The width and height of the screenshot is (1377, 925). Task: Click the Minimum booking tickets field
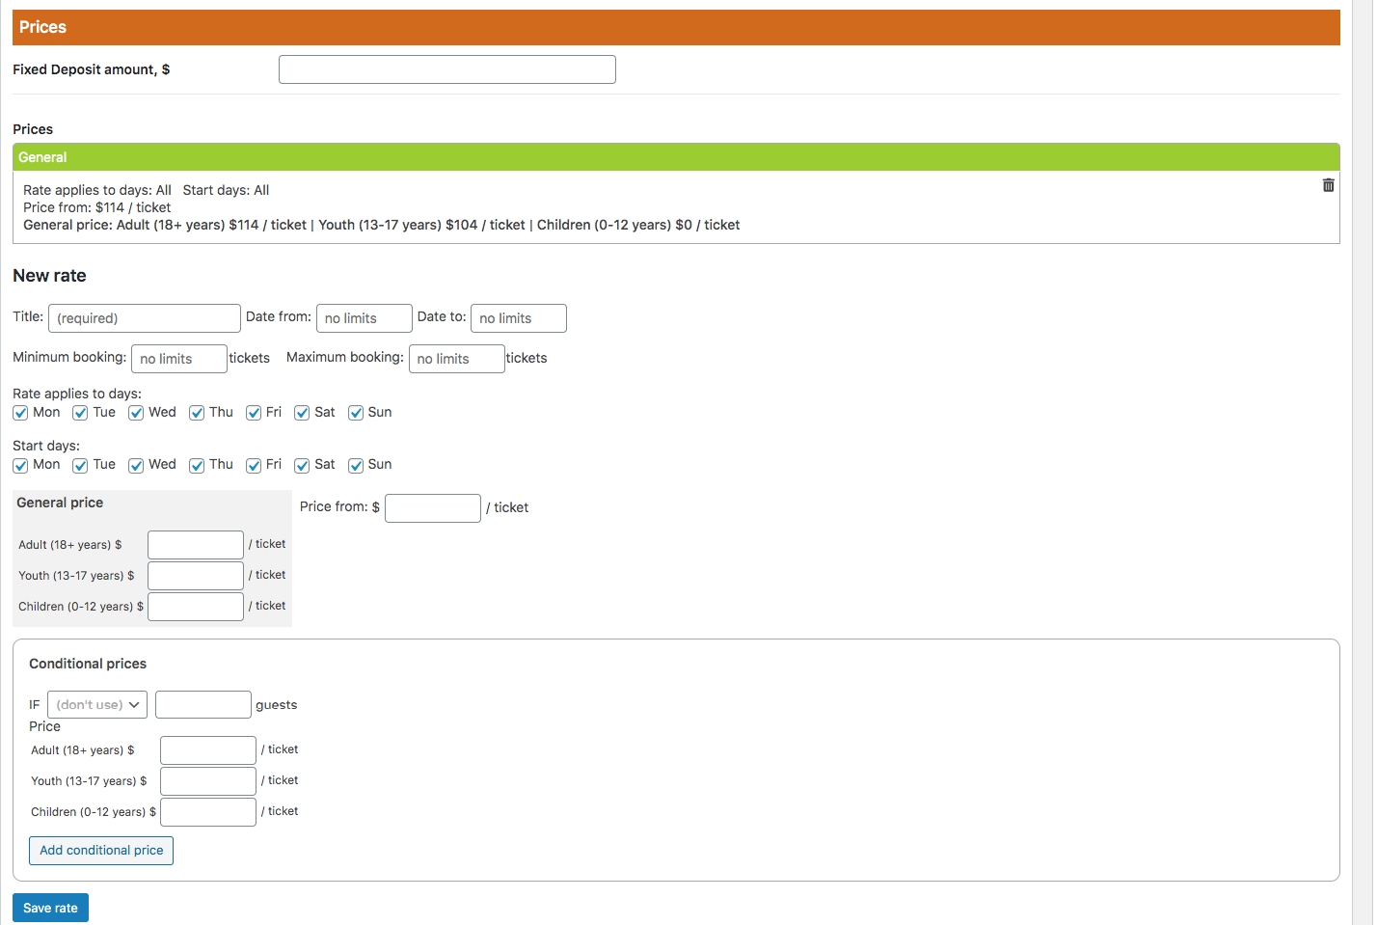(x=178, y=359)
